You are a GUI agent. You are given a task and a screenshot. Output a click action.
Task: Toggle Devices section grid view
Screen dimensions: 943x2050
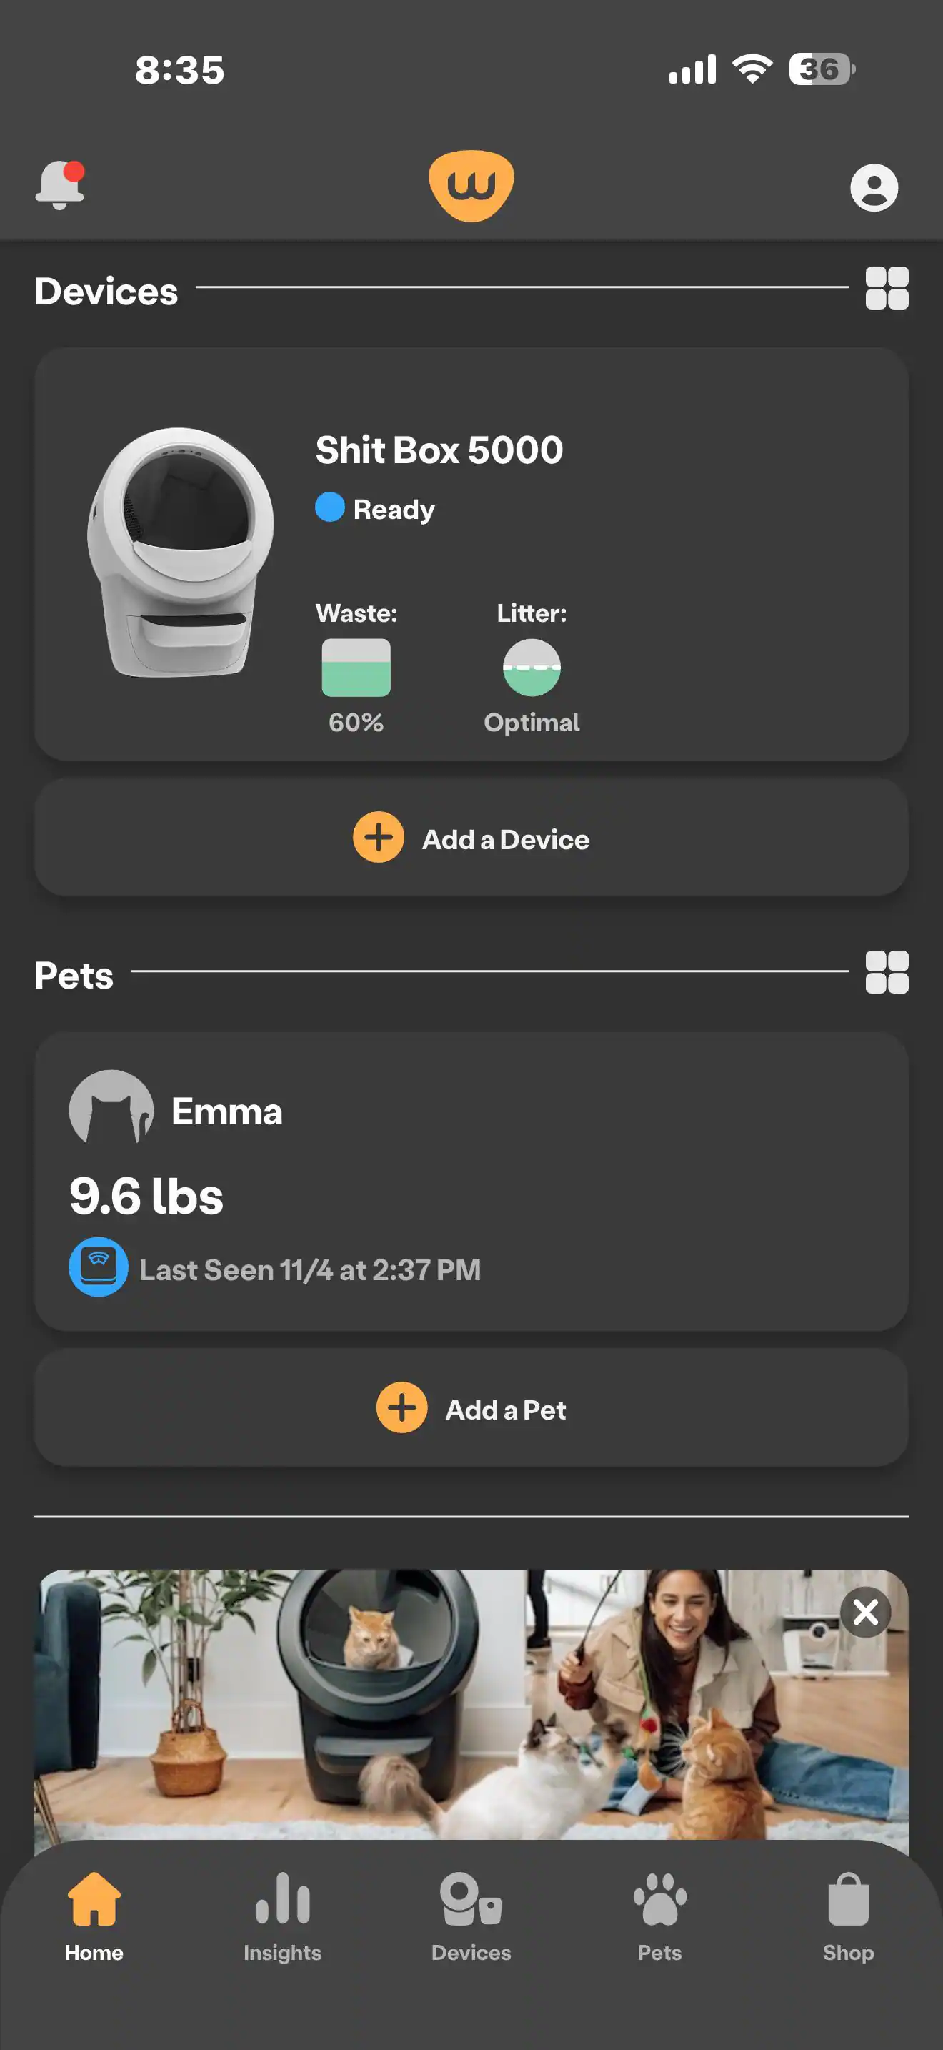tap(887, 287)
